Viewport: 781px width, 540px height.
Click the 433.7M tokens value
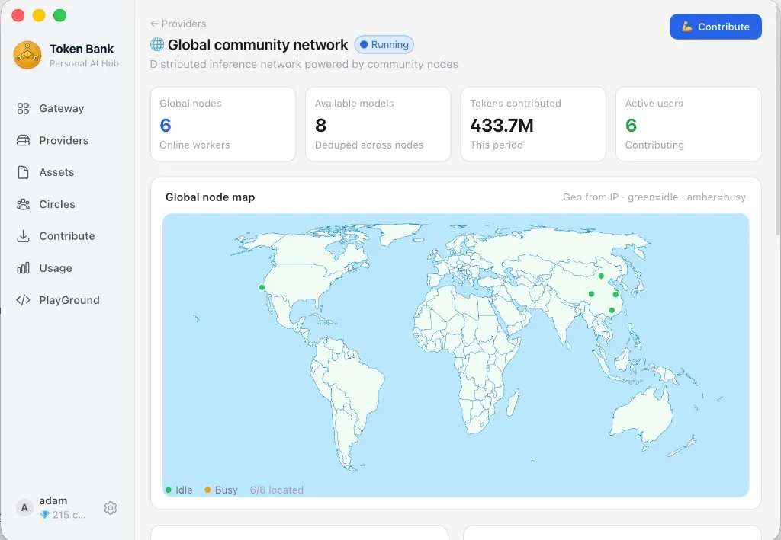coord(502,126)
